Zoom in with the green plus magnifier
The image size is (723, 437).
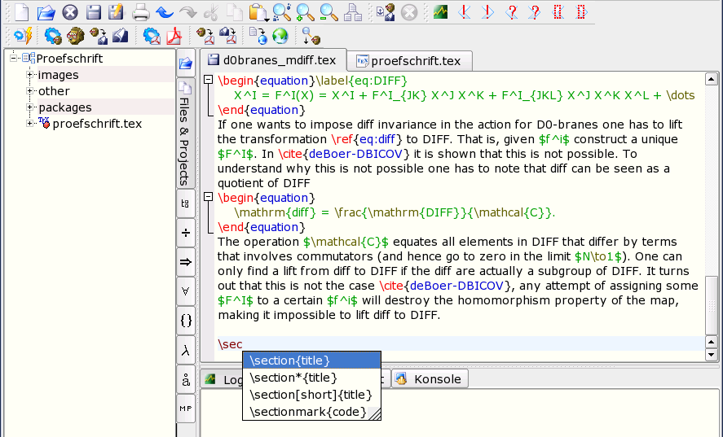[305, 12]
